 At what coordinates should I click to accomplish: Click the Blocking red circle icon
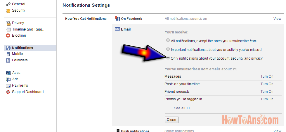click(x=8, y=35)
